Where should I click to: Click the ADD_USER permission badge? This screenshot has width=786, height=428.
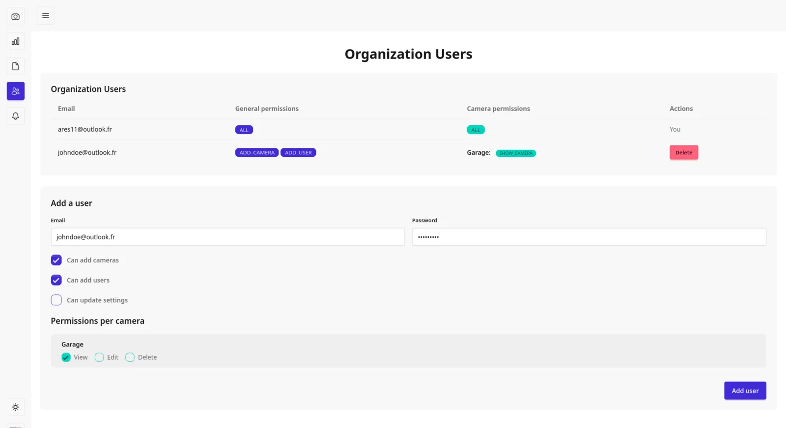298,153
